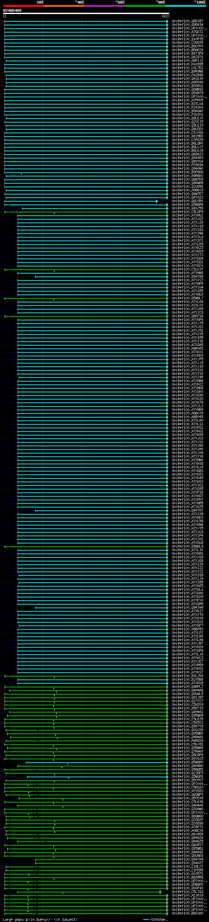Select hit label UniRef100_A7XHD8
The image size is (209, 922).
pyautogui.click(x=187, y=388)
